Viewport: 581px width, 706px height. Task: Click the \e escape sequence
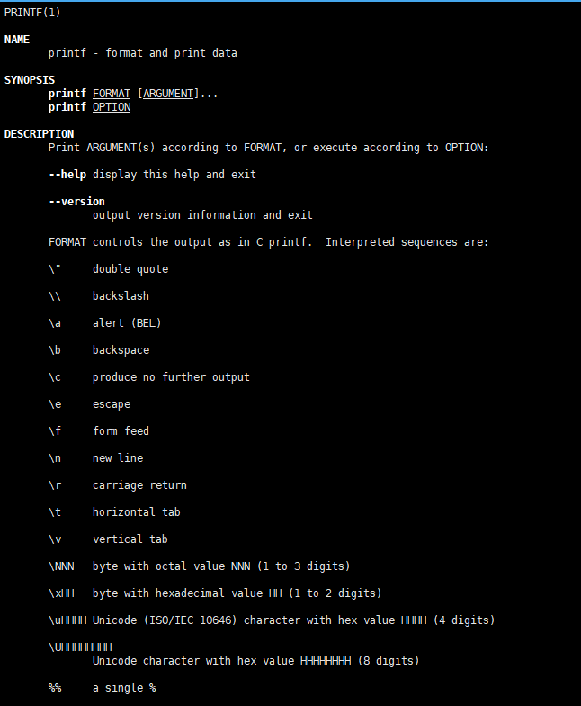click(55, 404)
